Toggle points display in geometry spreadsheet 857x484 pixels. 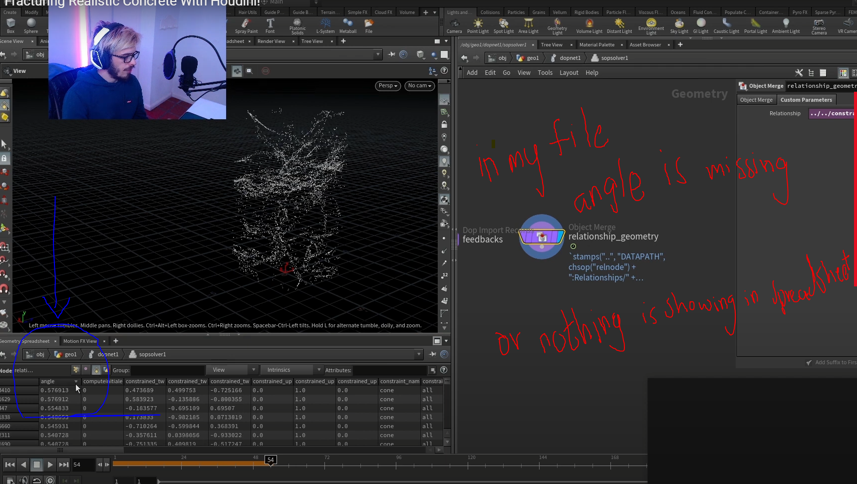click(76, 370)
